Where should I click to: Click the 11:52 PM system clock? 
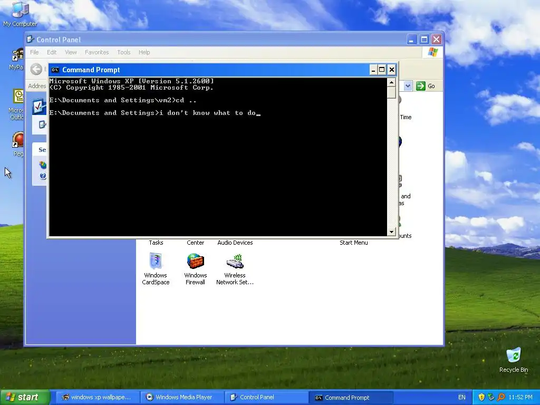click(x=520, y=398)
